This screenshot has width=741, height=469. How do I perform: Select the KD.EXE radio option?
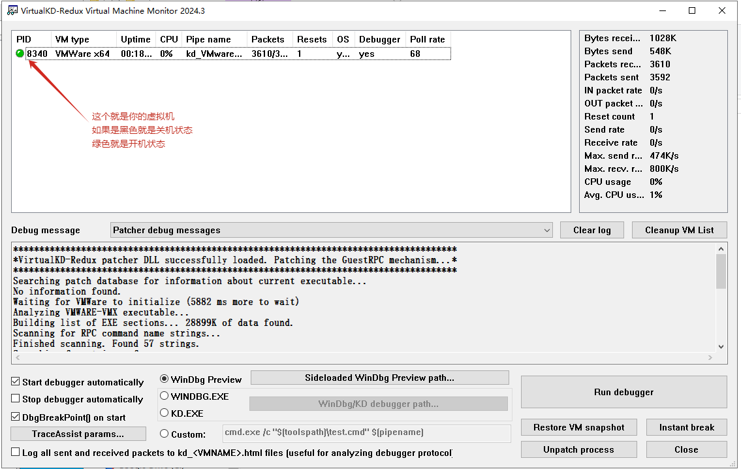pyautogui.click(x=165, y=413)
